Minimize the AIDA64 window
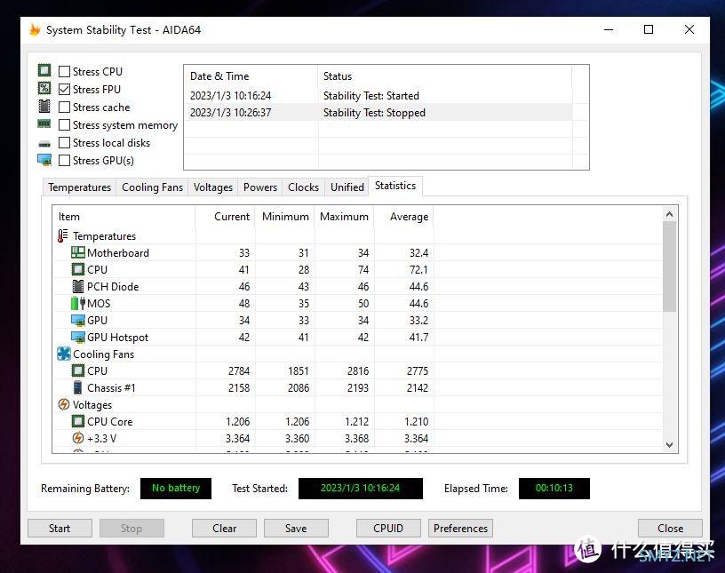The height and width of the screenshot is (573, 725). (609, 29)
